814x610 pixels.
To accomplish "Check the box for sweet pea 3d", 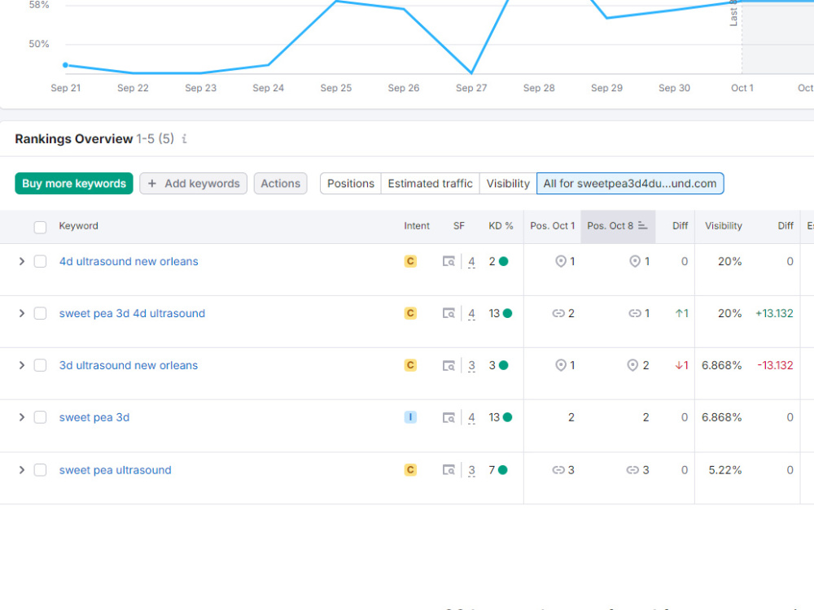I will pyautogui.click(x=40, y=417).
